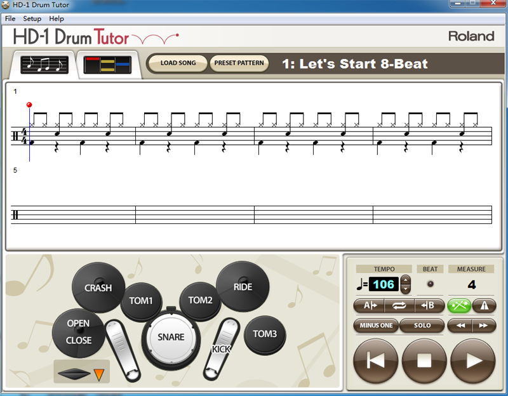Screen dimensions: 508x396
Task: Switch to the colored block game view tab
Action: 107,65
